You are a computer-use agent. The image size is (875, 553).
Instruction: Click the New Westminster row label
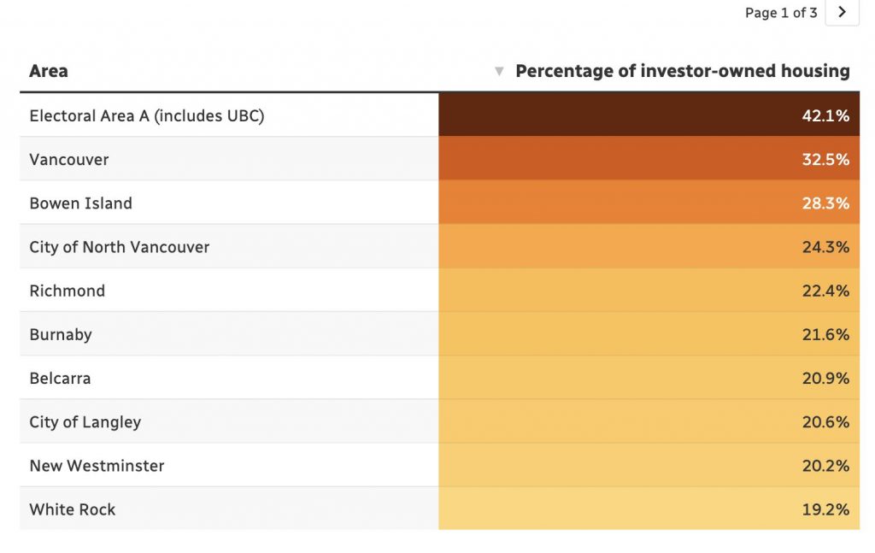point(97,466)
